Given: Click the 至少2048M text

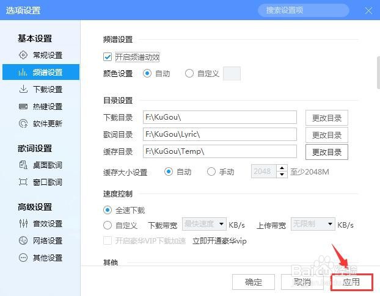Looking at the screenshot, I should 310,172.
